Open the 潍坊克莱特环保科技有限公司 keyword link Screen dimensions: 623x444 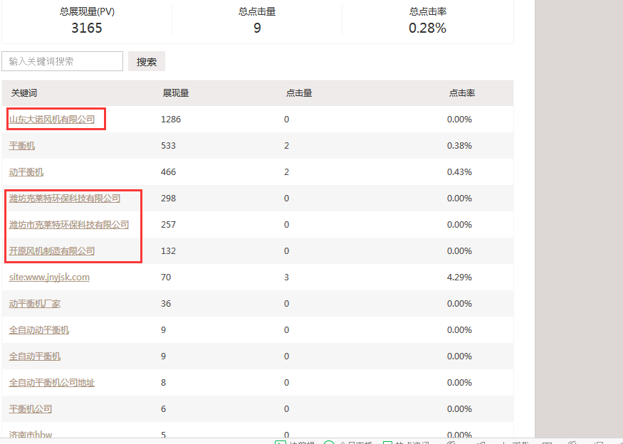[x=65, y=199]
